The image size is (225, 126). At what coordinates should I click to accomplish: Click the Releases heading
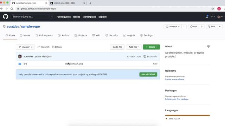point(171,71)
